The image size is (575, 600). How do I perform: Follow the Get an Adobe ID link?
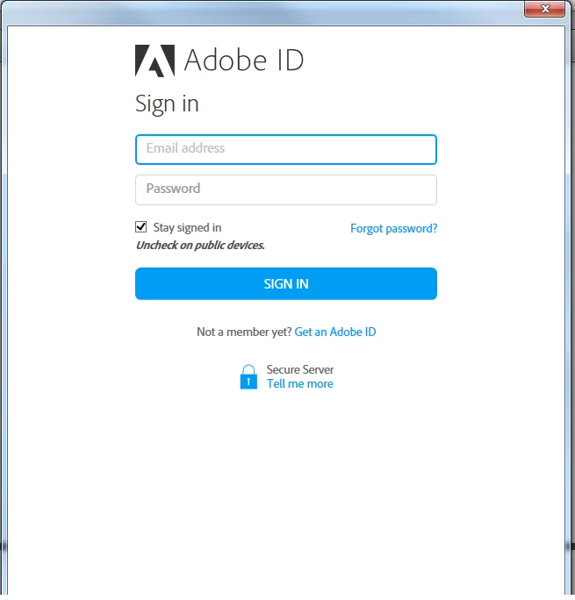tap(335, 332)
